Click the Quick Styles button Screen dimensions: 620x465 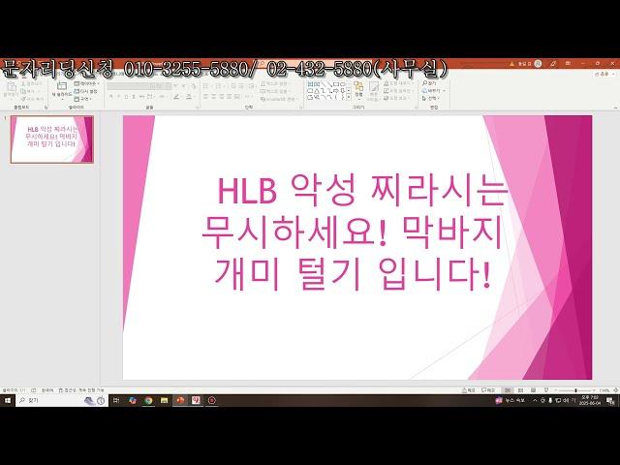point(374,90)
